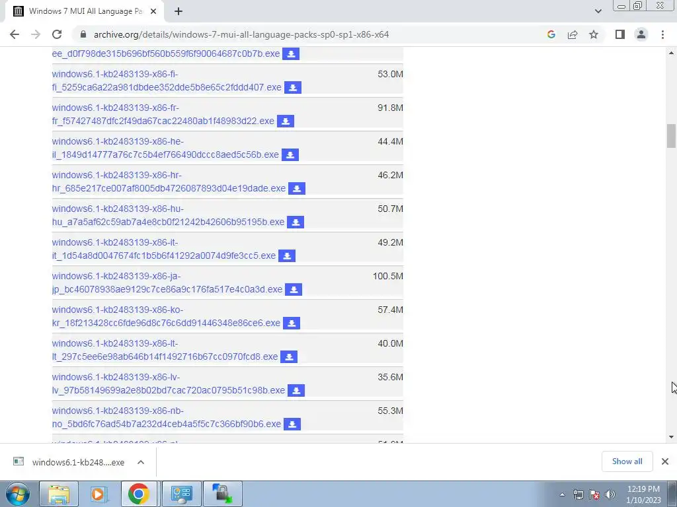Open x86-he language pack file link

165,148
